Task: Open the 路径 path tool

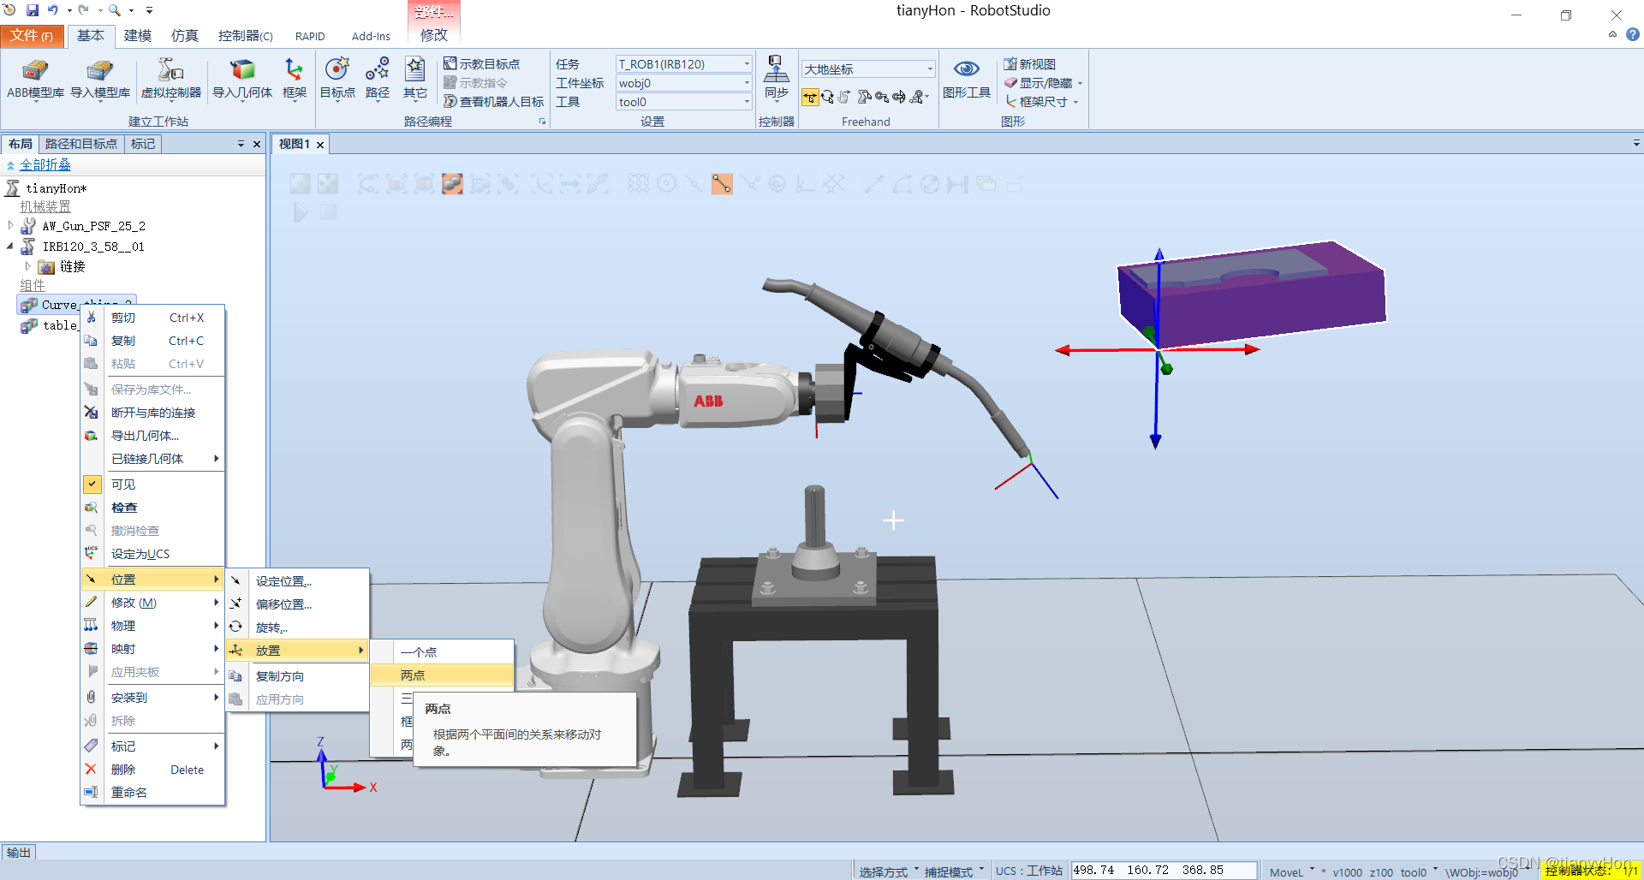Action: point(378,80)
